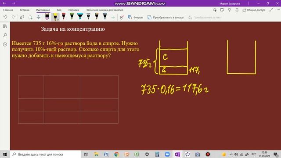Activate the Lasso Select tool

[30, 18]
